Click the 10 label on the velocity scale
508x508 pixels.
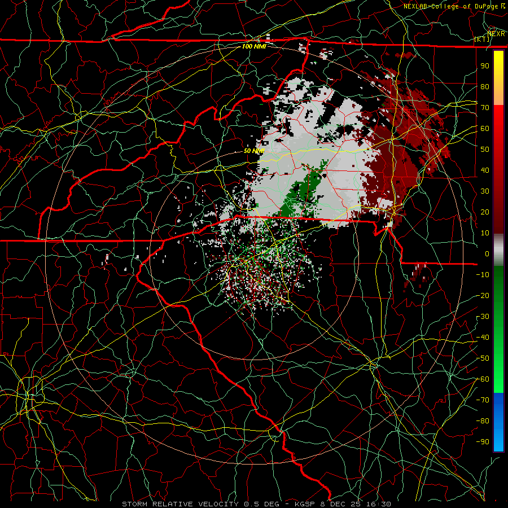[x=485, y=233]
